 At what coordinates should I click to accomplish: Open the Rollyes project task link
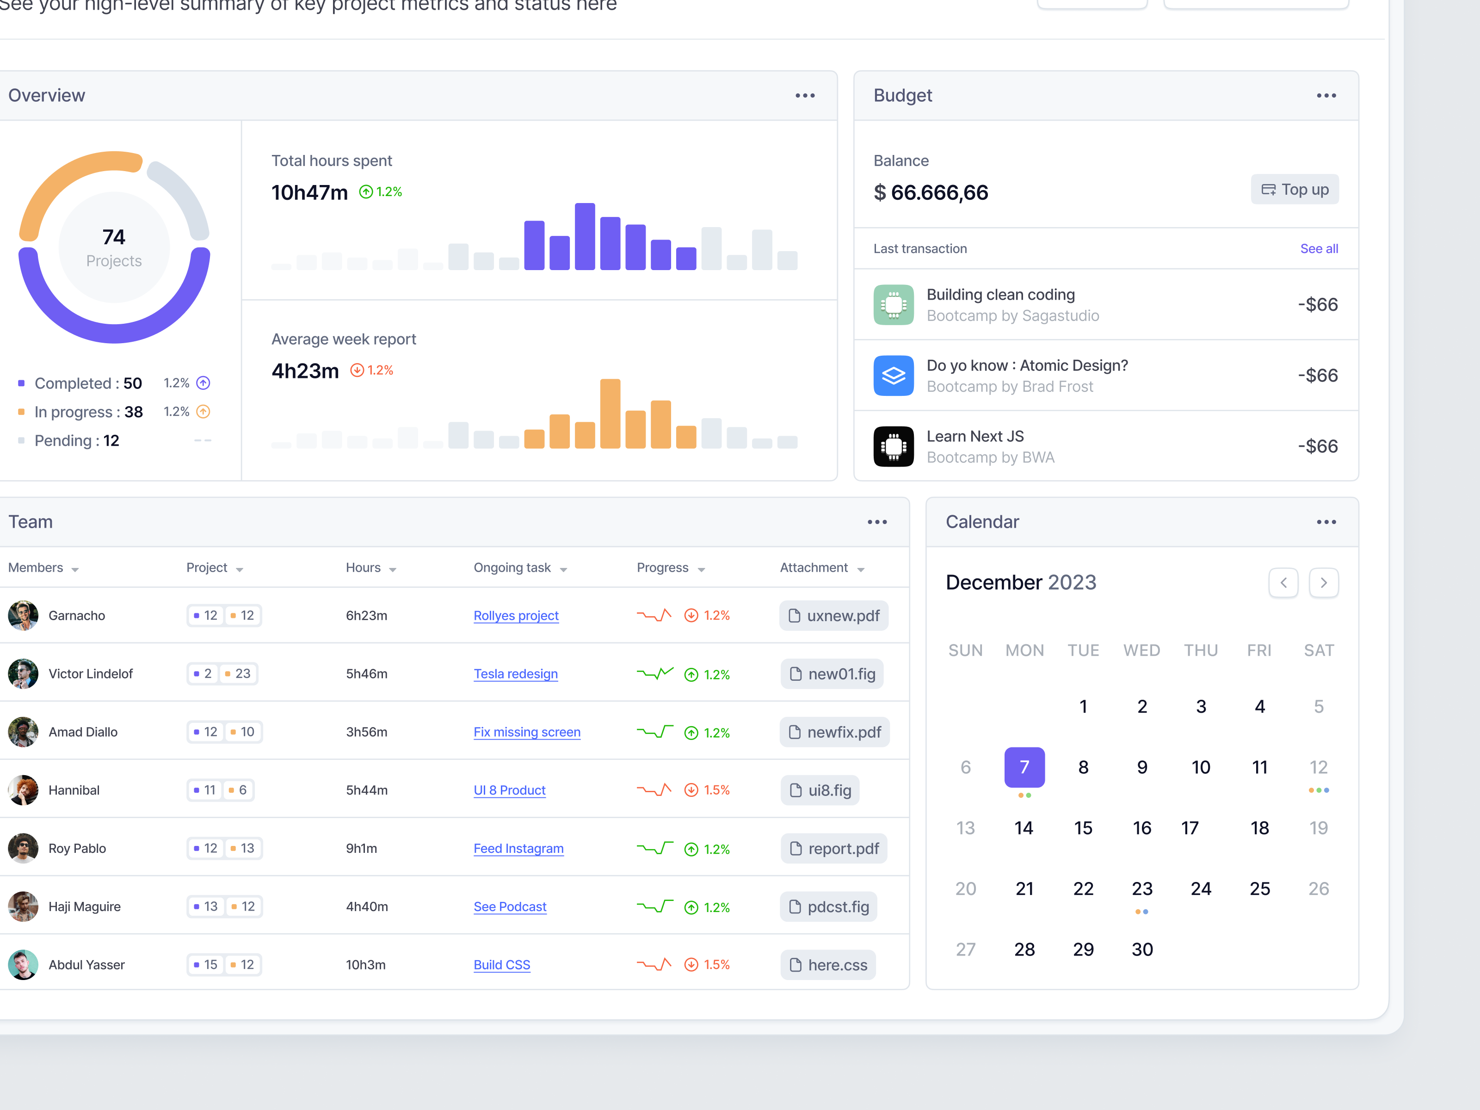516,616
